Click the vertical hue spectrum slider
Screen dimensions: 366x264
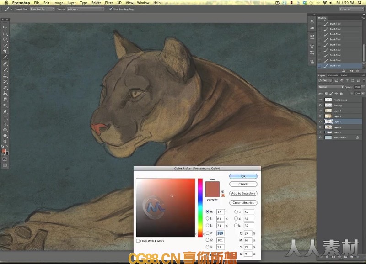(200, 208)
